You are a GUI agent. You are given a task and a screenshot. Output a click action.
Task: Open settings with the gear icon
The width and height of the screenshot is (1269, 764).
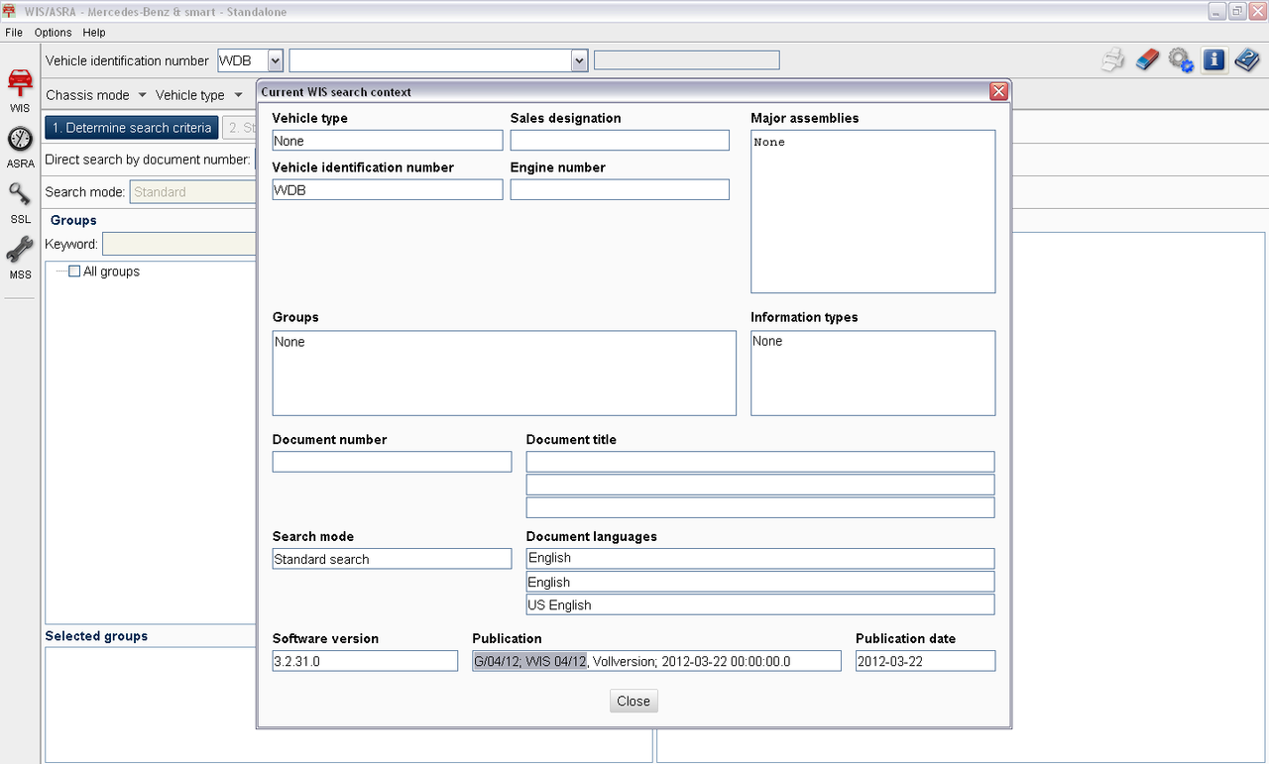coord(1180,59)
